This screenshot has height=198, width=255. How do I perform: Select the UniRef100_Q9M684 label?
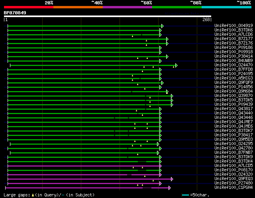click(x=233, y=91)
